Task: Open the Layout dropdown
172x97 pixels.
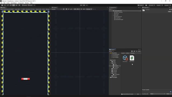Action: [x=167, y=5]
